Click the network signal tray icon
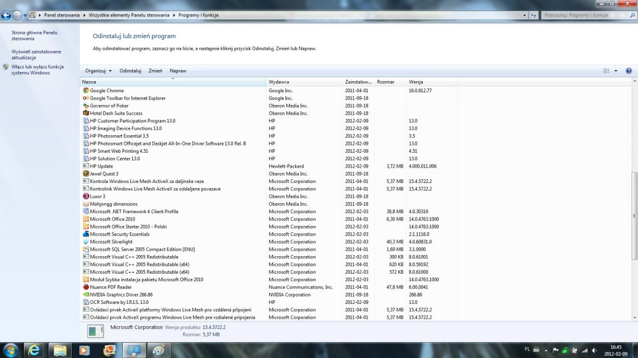Screen dimensions: 638x358 click(x=584, y=350)
